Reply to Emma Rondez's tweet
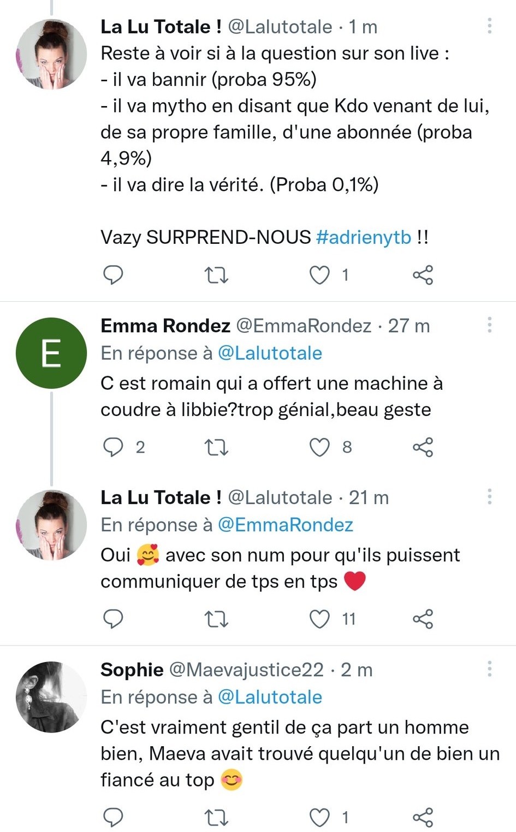This screenshot has width=516, height=832. [113, 447]
